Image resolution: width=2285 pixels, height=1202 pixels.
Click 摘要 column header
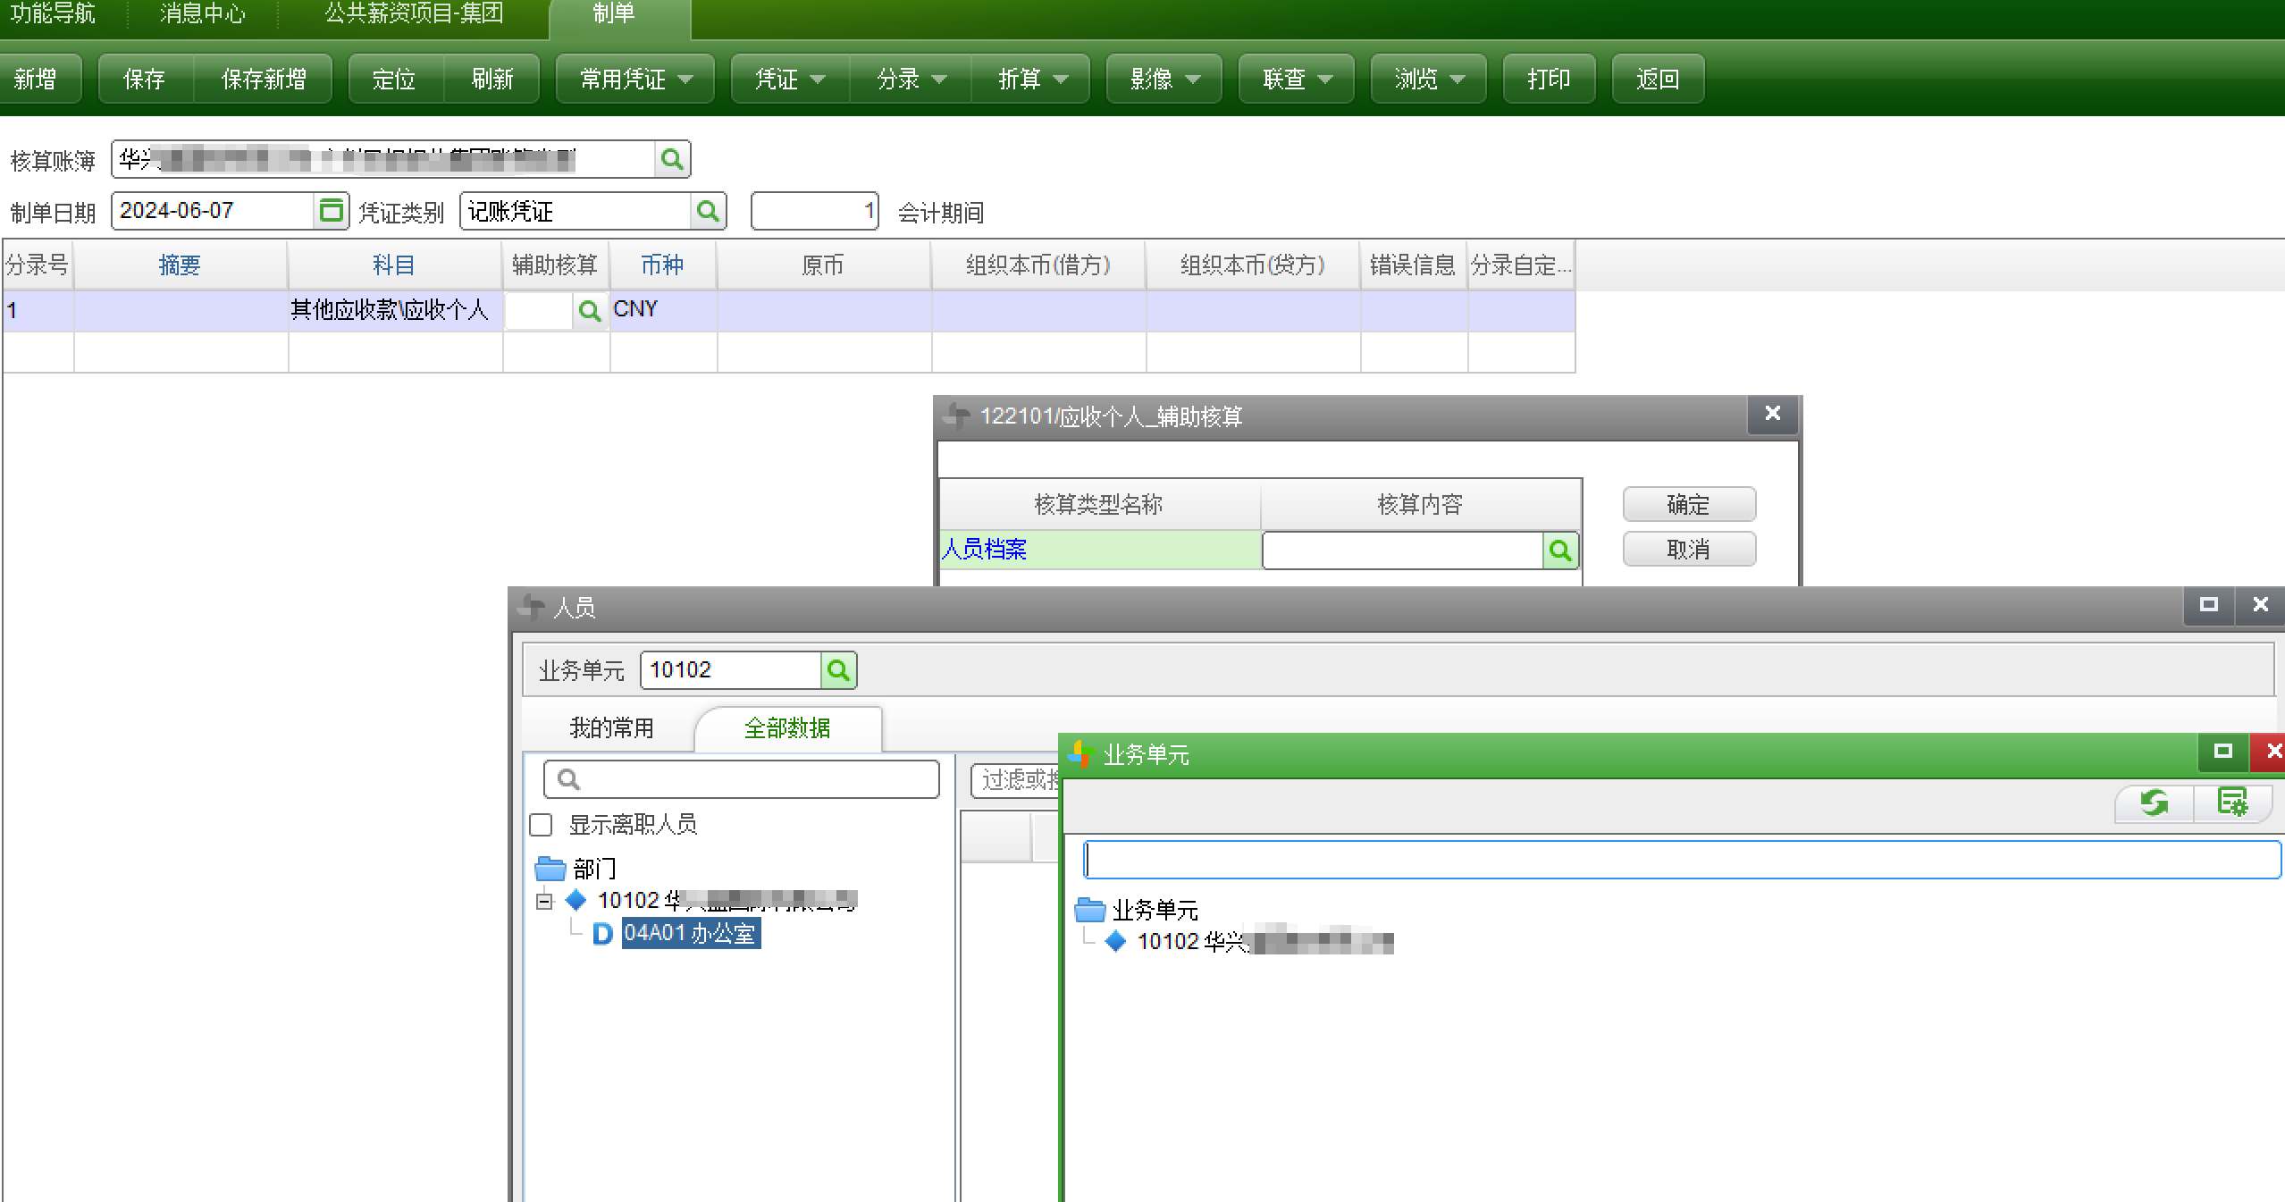point(180,265)
